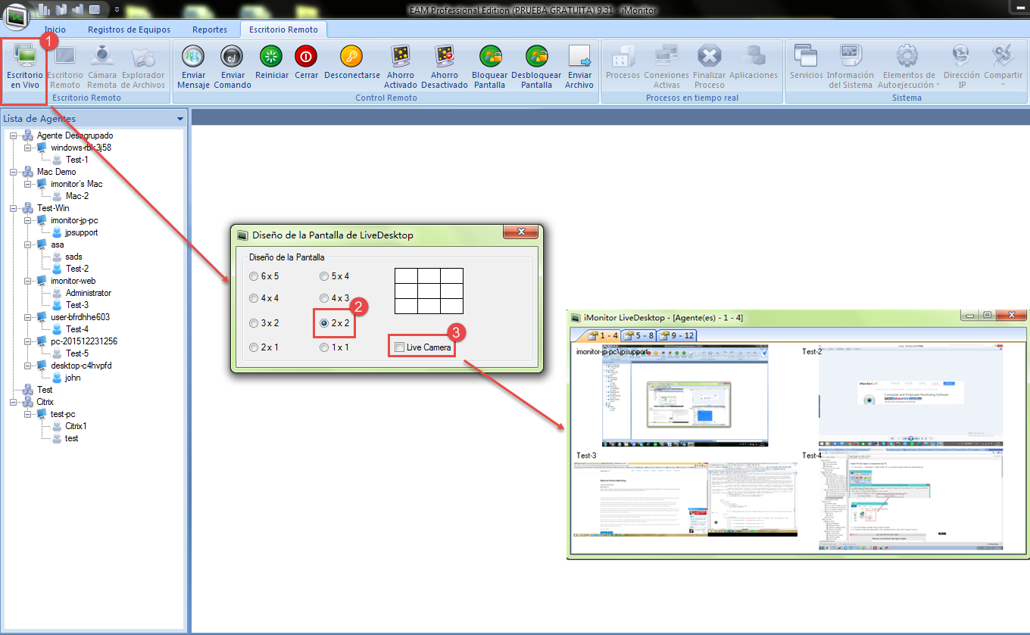Enable the Live Camera checkbox
This screenshot has width=1030, height=635.
(400, 347)
